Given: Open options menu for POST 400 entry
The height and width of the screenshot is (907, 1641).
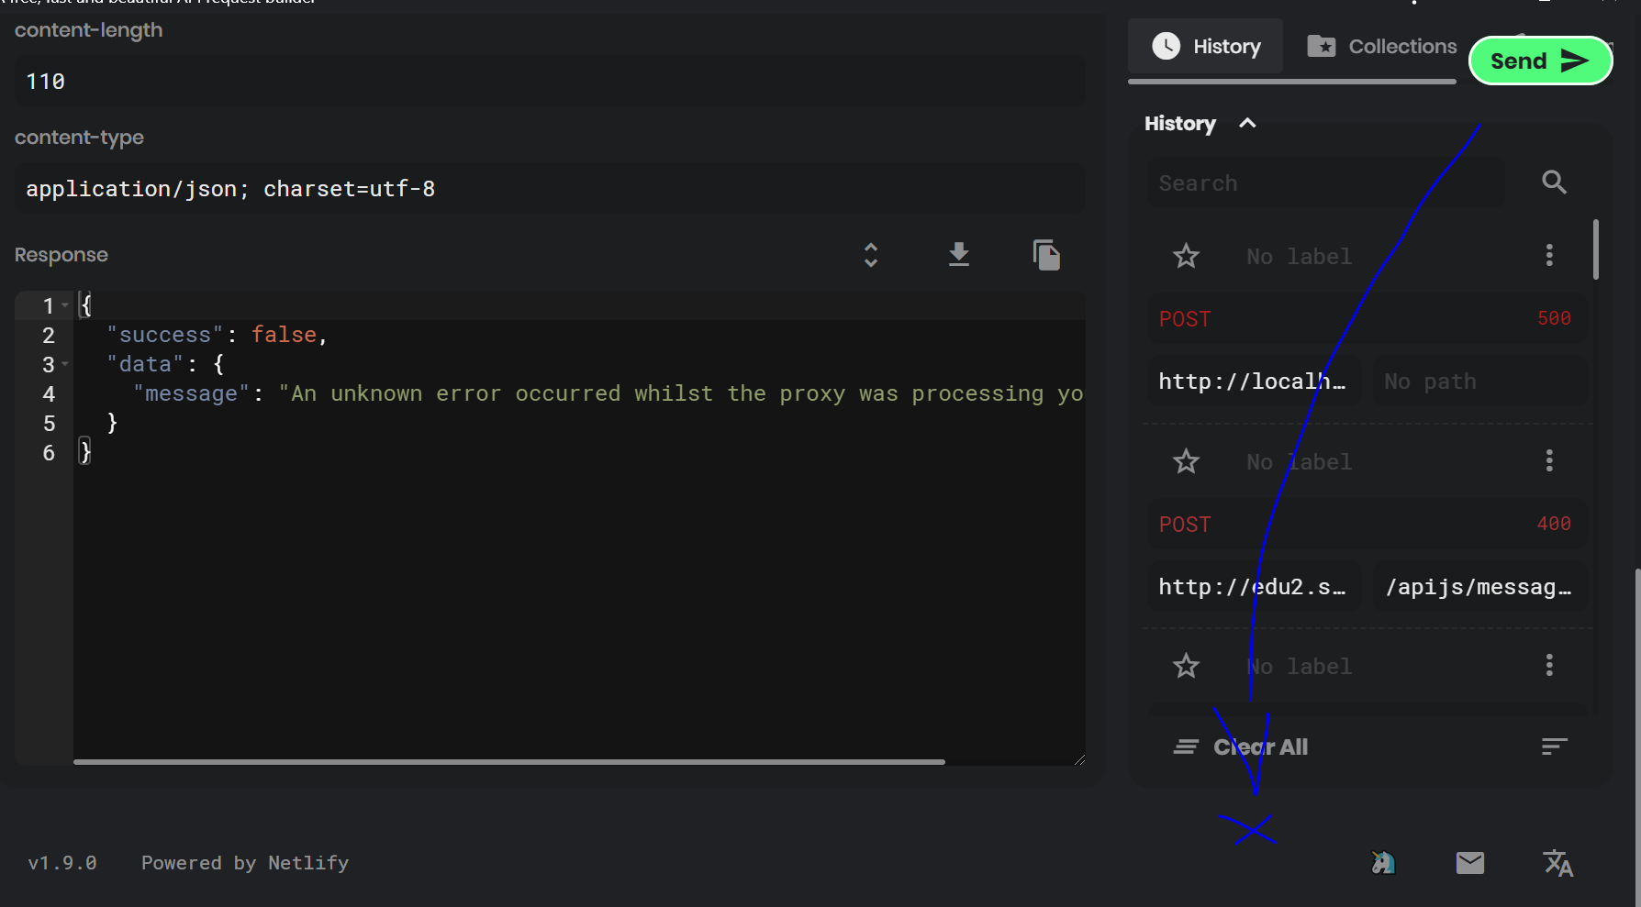Looking at the screenshot, I should pos(1549,460).
